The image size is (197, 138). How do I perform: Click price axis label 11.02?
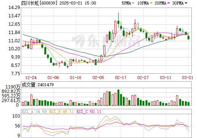(x=14, y=41)
